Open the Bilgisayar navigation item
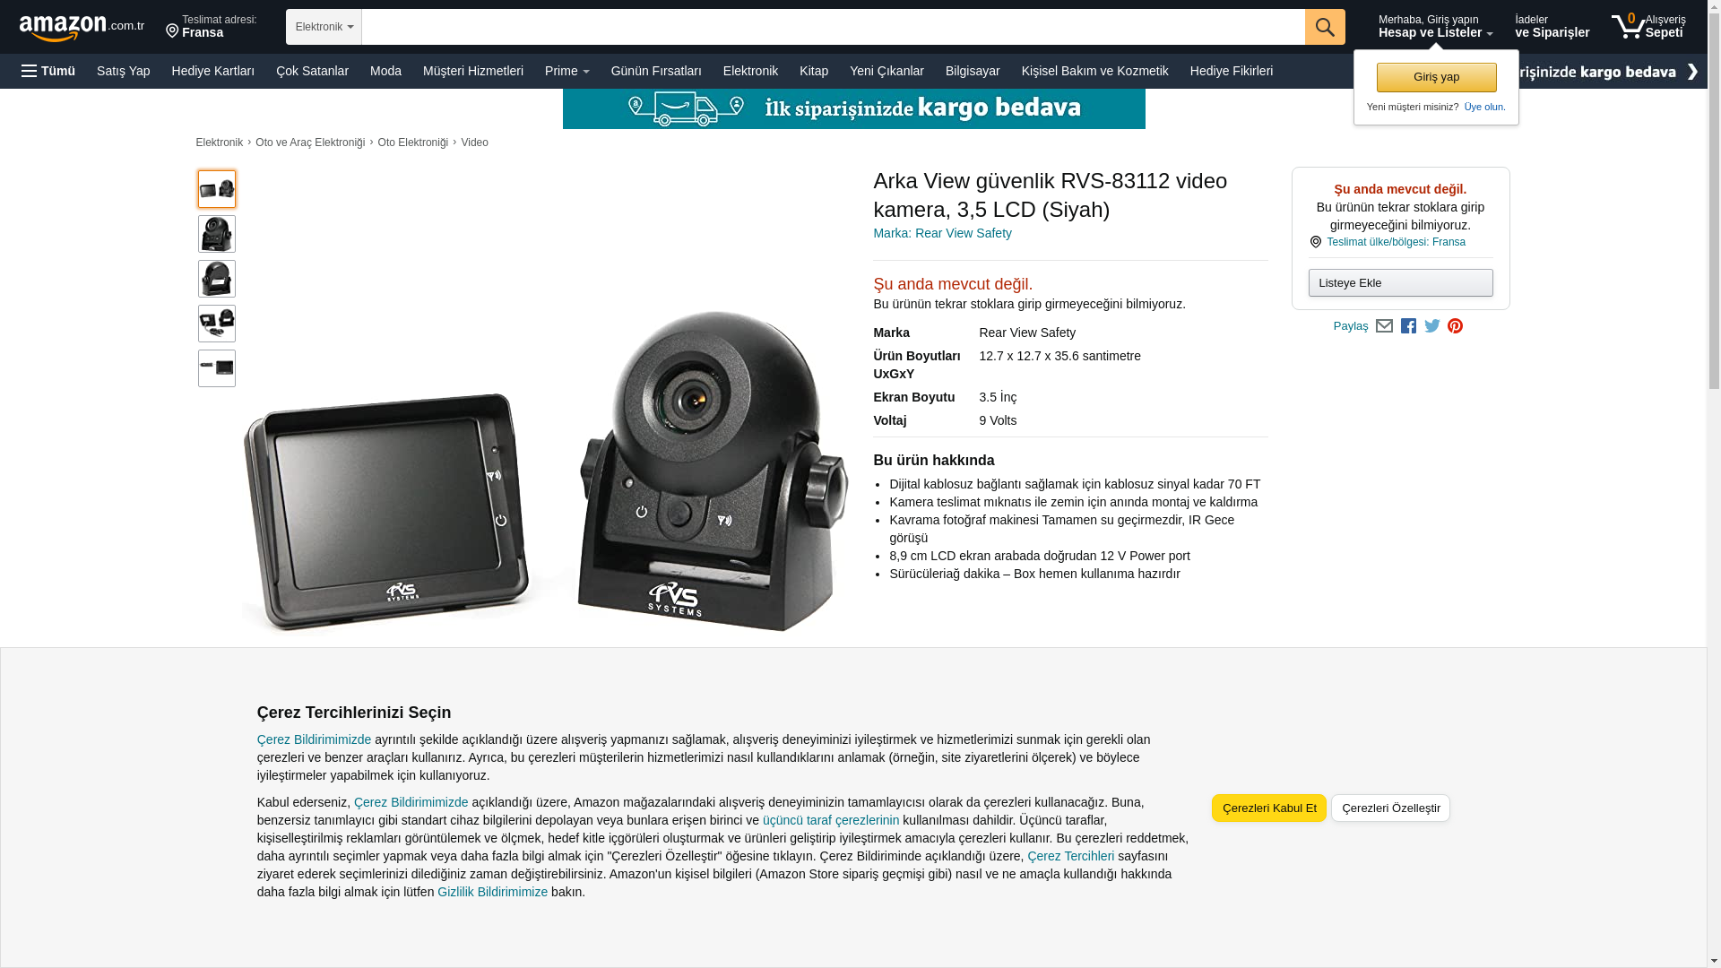Image resolution: width=1721 pixels, height=968 pixels. click(973, 71)
